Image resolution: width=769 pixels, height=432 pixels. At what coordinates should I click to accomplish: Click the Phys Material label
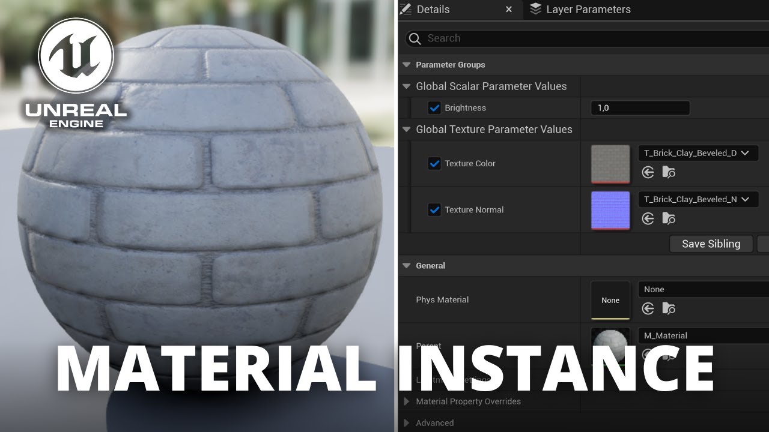coord(442,299)
